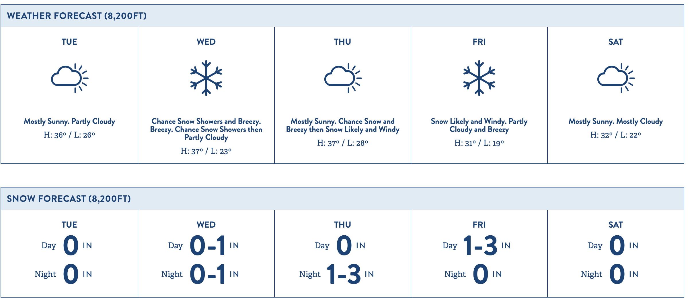694x301 pixels.
Task: Click Wednesday's snowflake weather icon
Action: point(206,78)
